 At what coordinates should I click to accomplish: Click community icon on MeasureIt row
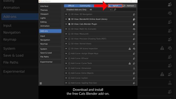tap(134, 34)
